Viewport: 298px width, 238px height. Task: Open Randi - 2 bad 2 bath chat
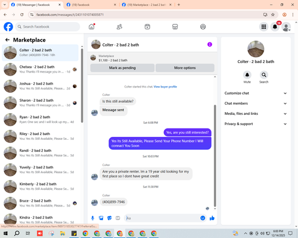[x=41, y=153]
